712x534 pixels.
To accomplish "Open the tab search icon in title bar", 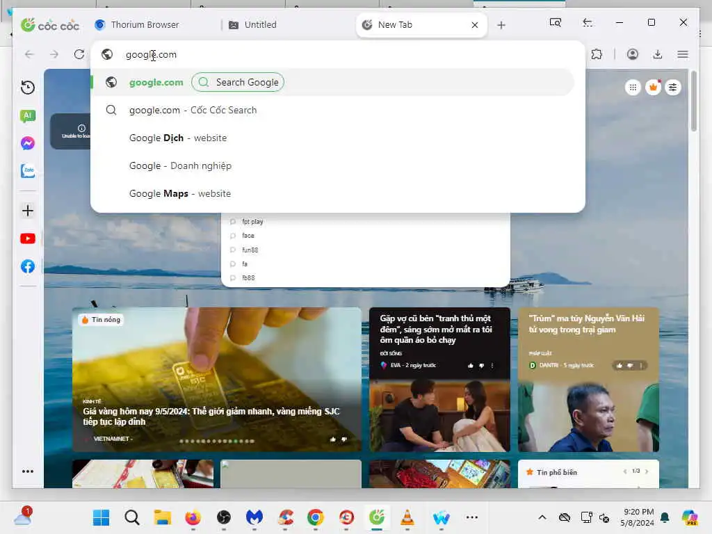I will [x=556, y=22].
